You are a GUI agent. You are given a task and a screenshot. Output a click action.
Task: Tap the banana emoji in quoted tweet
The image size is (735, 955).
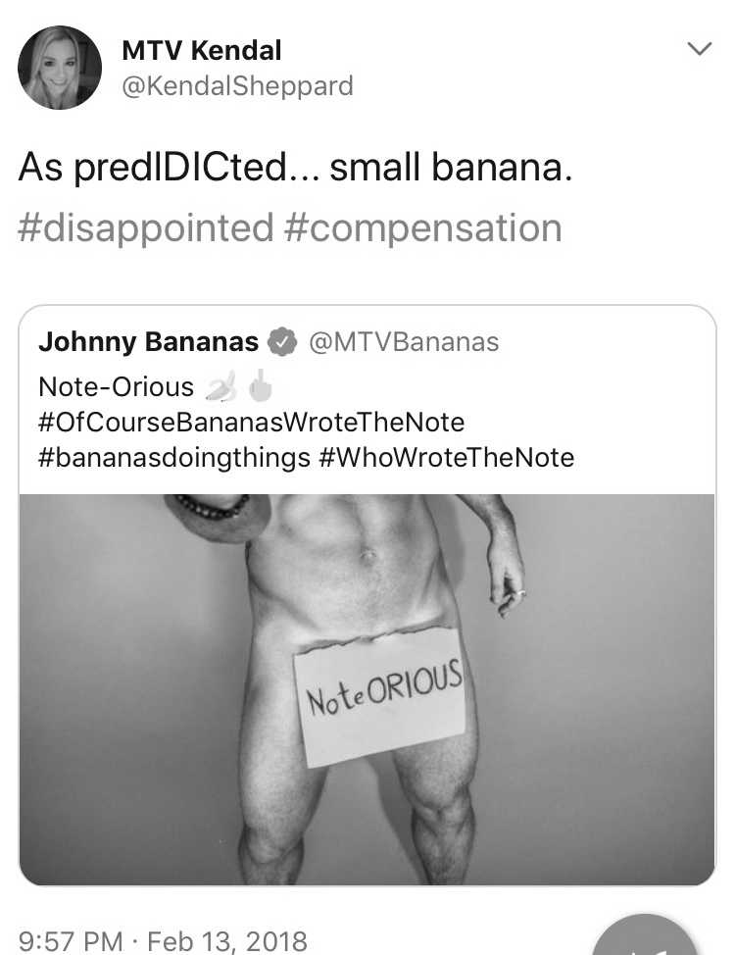(221, 387)
